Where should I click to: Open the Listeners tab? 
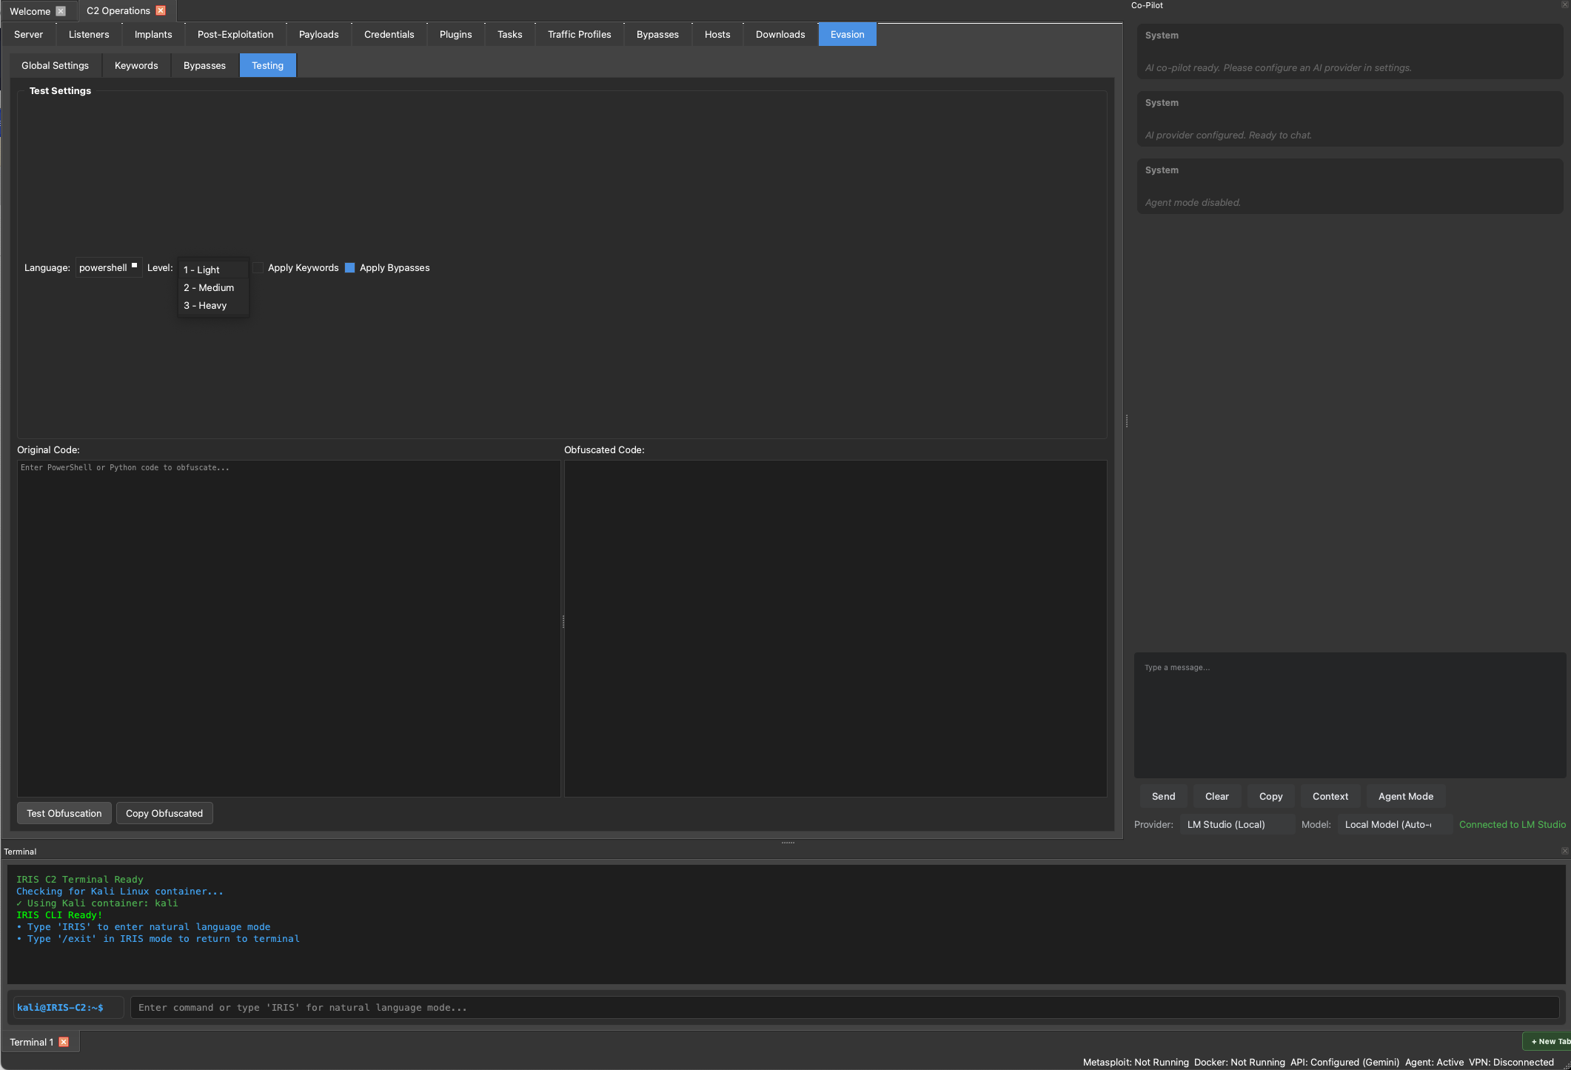(x=89, y=34)
